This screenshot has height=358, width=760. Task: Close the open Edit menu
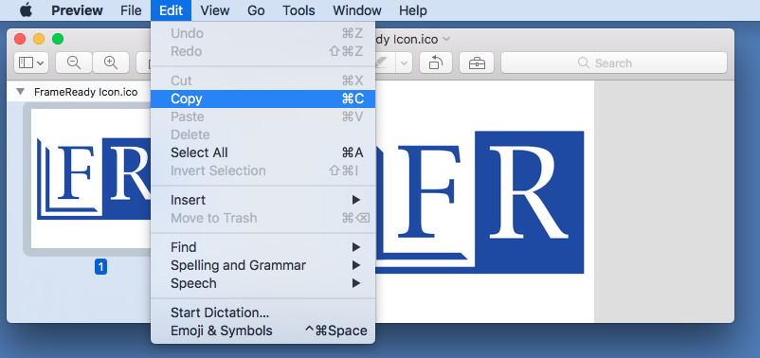pos(172,10)
